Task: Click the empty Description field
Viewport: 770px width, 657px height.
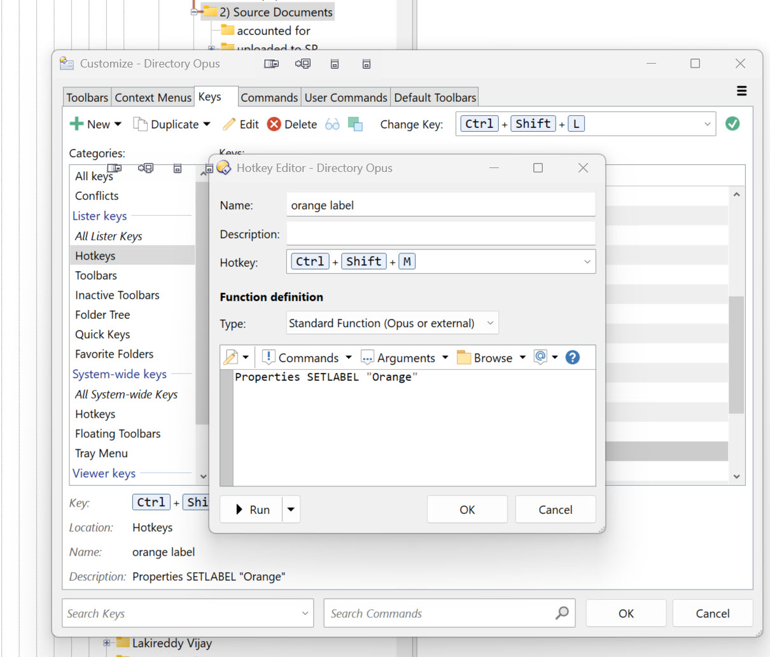Action: coord(441,234)
